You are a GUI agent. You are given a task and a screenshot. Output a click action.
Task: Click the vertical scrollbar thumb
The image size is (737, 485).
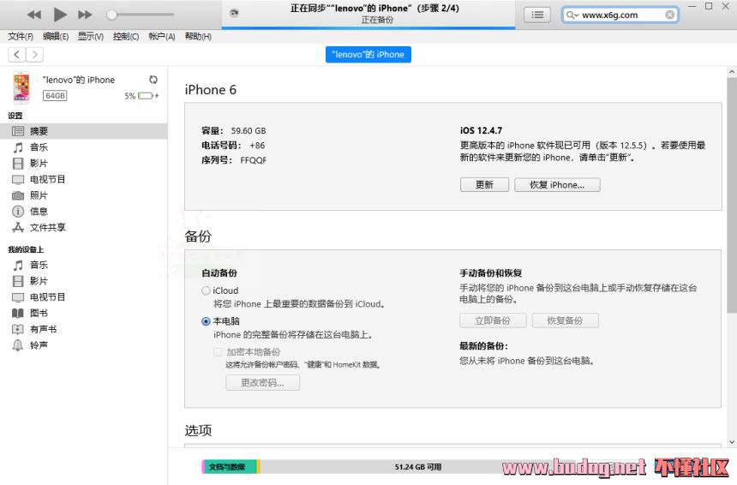[x=731, y=195]
